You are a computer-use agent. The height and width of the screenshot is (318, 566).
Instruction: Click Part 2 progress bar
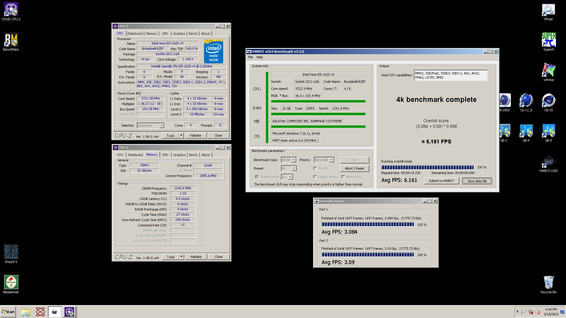368,255
